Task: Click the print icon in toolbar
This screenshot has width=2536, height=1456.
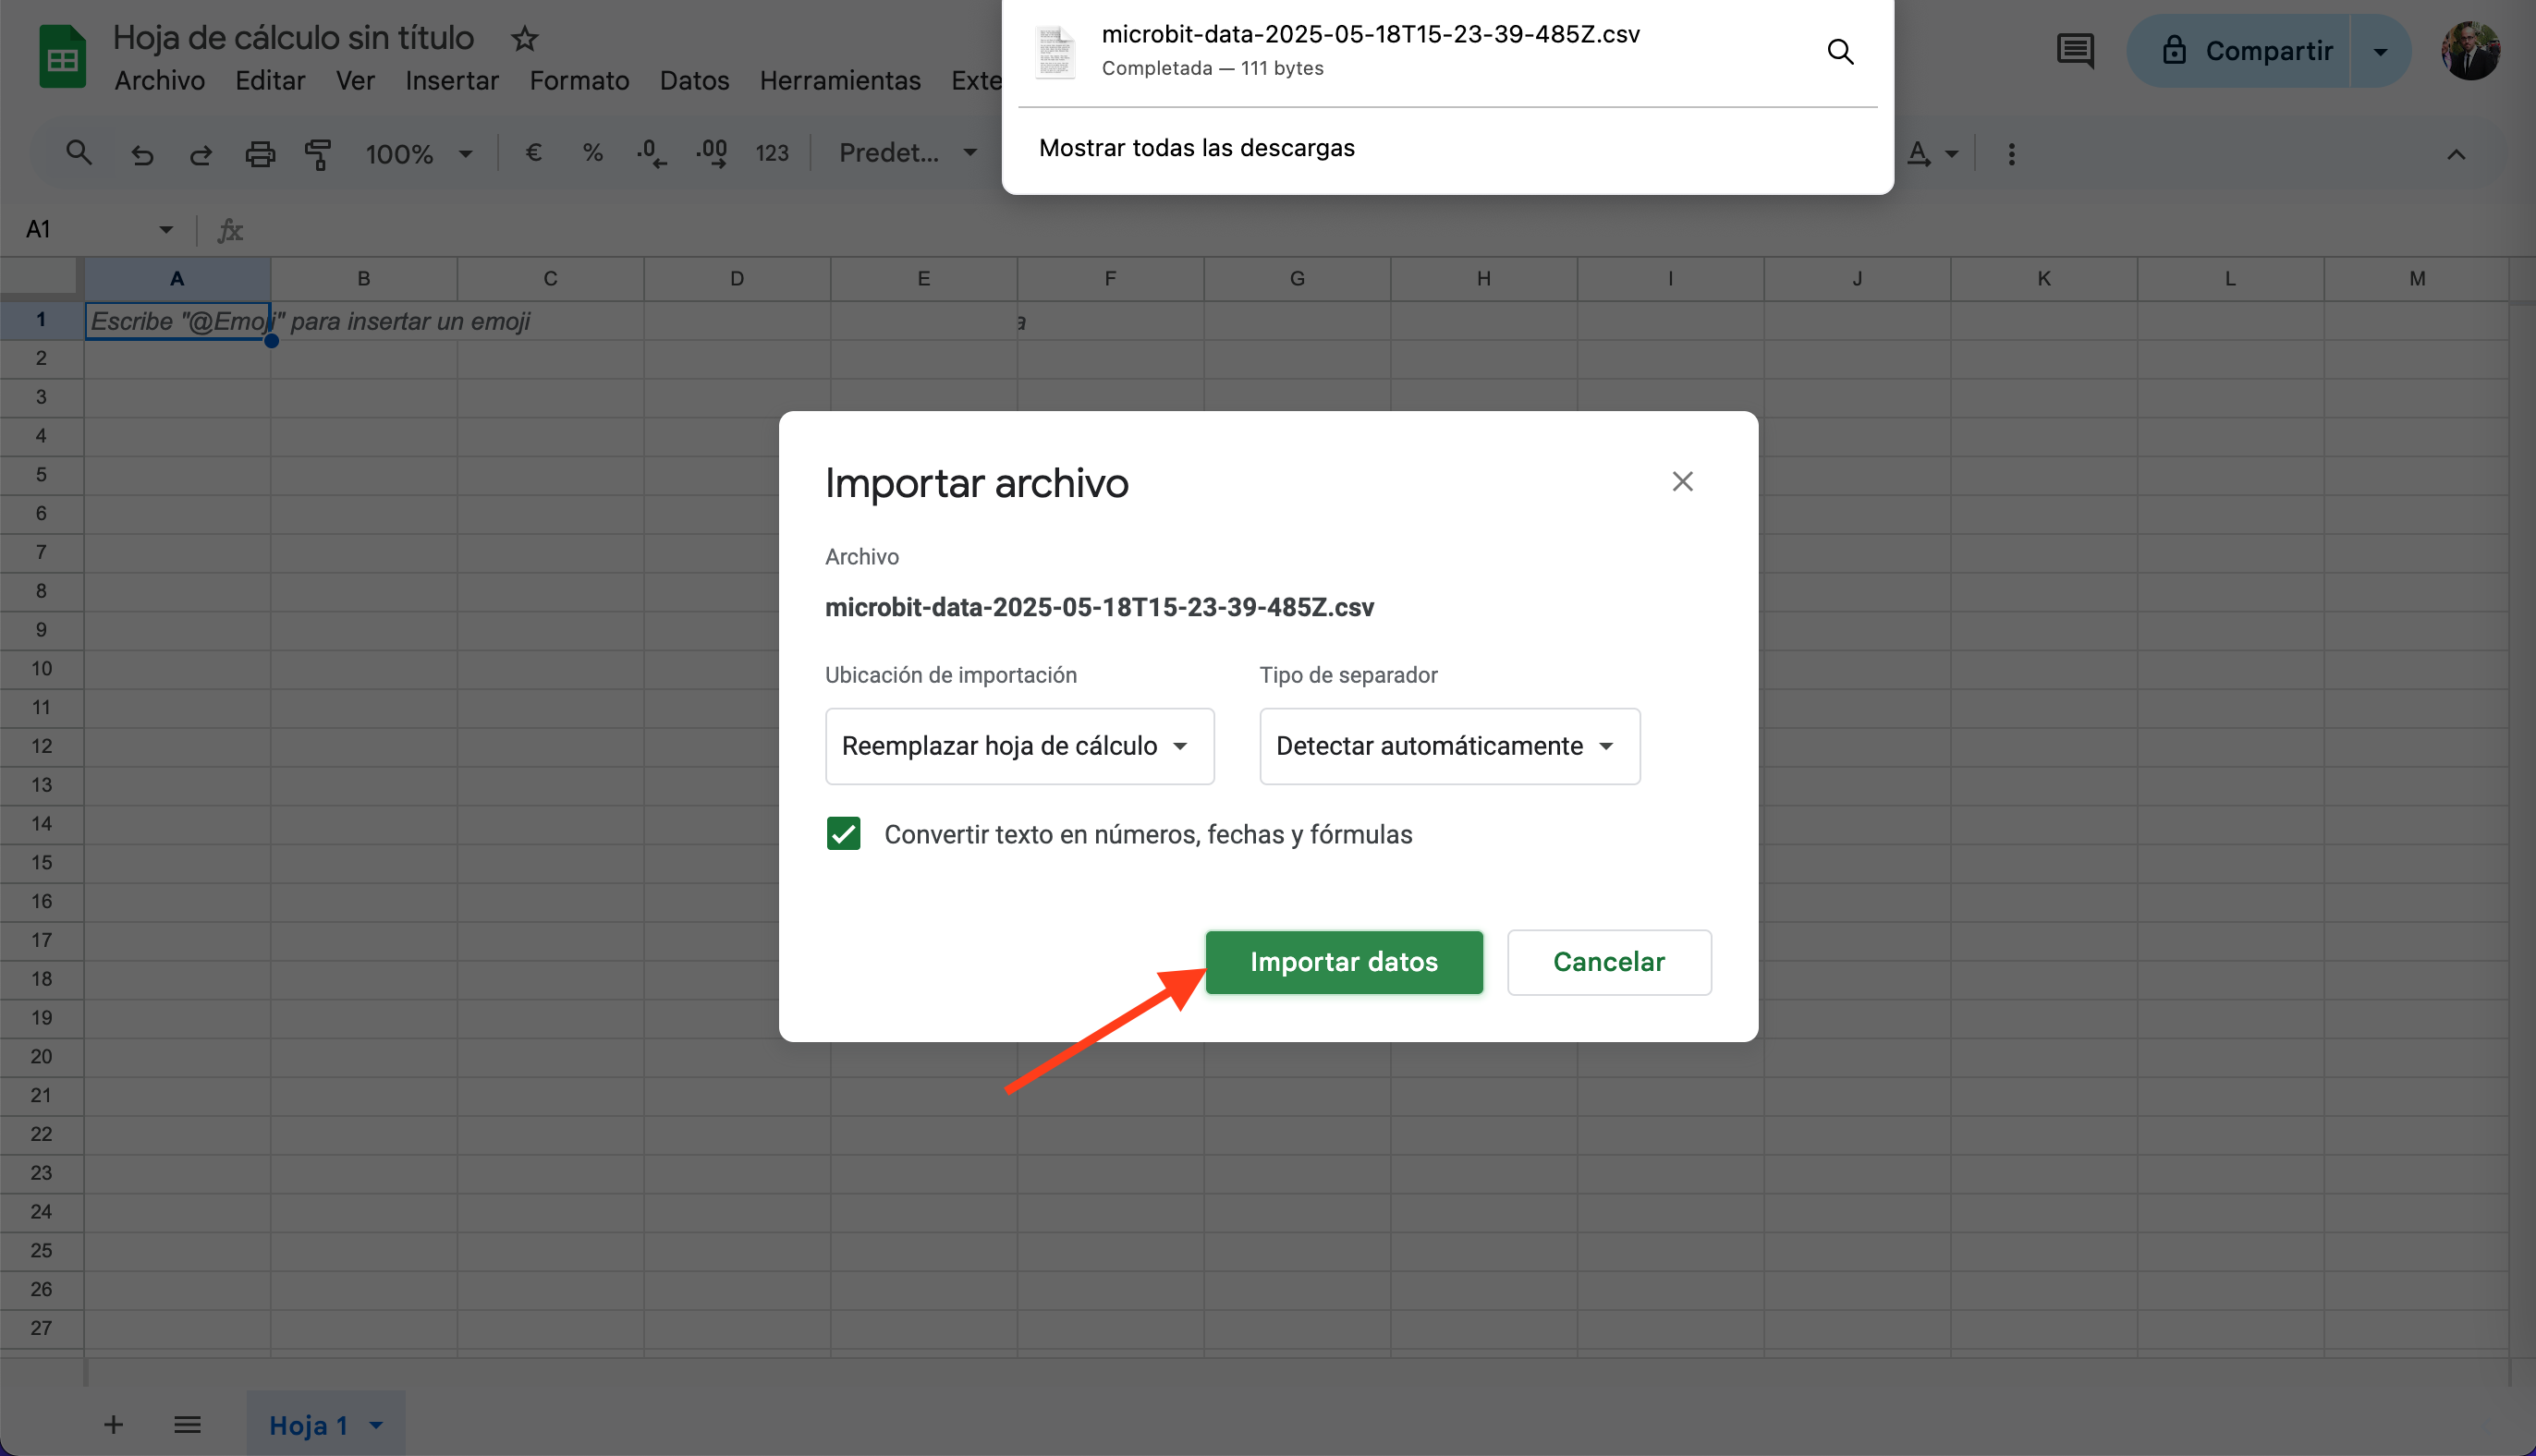Action: click(260, 154)
